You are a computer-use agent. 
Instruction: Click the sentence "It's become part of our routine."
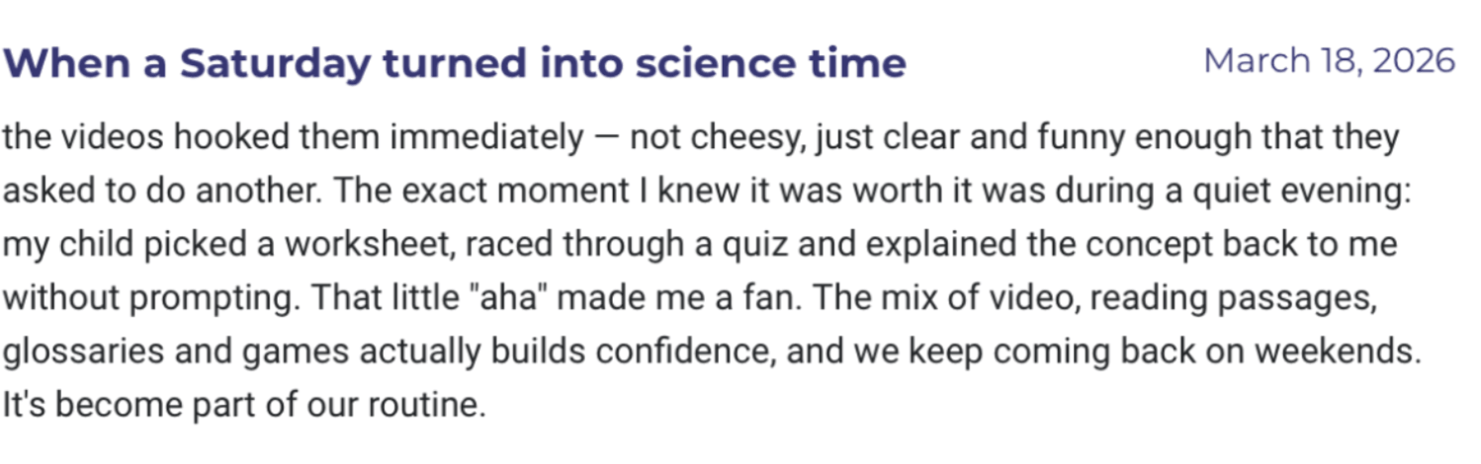pyautogui.click(x=245, y=404)
